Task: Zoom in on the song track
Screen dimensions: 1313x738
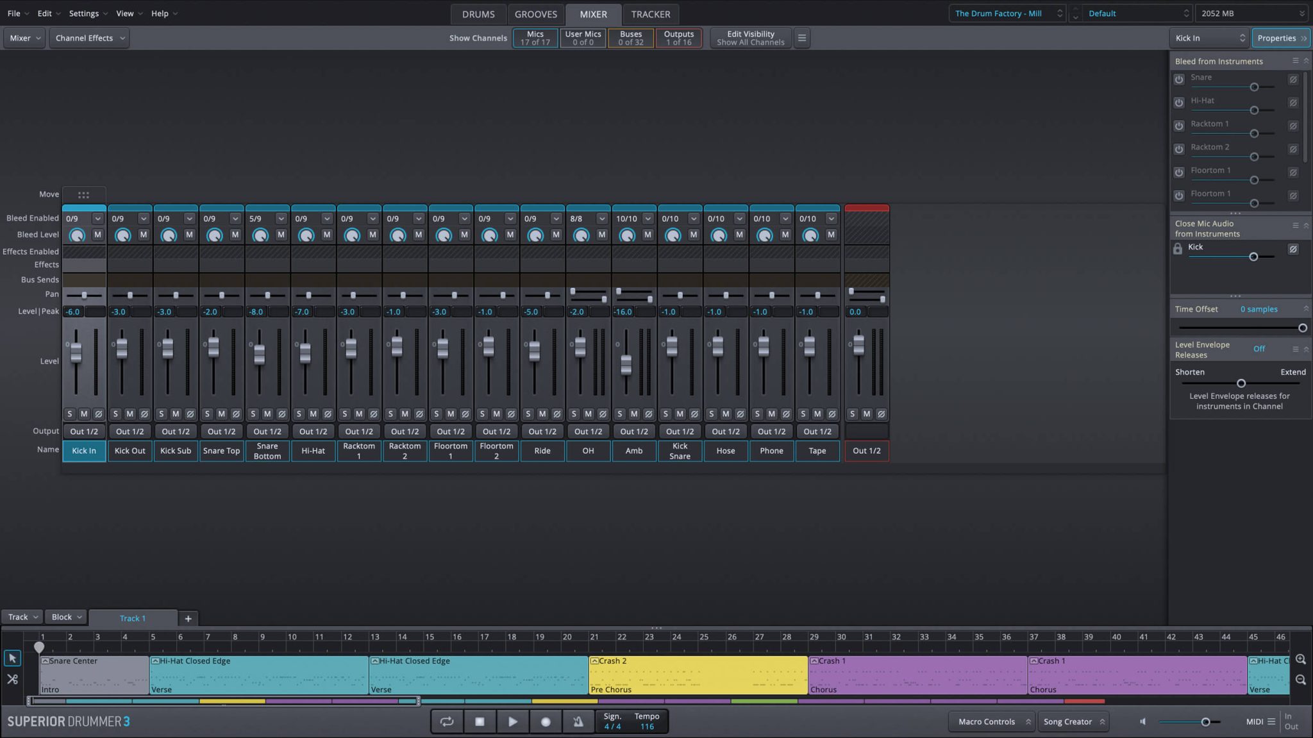Action: 1300,659
